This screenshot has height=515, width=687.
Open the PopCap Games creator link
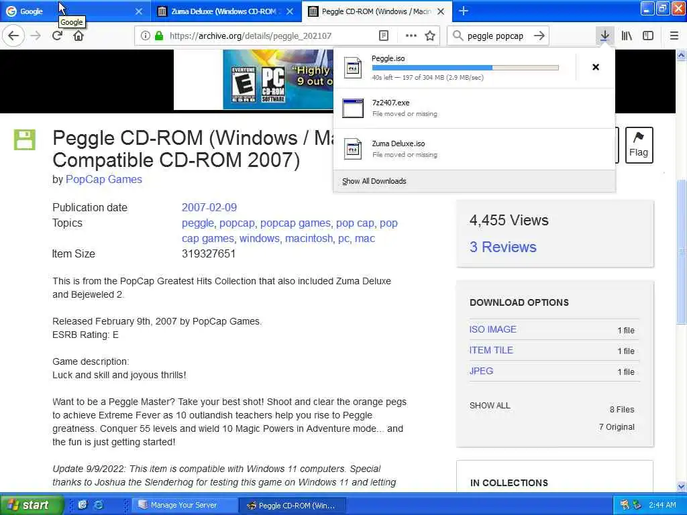pos(104,180)
